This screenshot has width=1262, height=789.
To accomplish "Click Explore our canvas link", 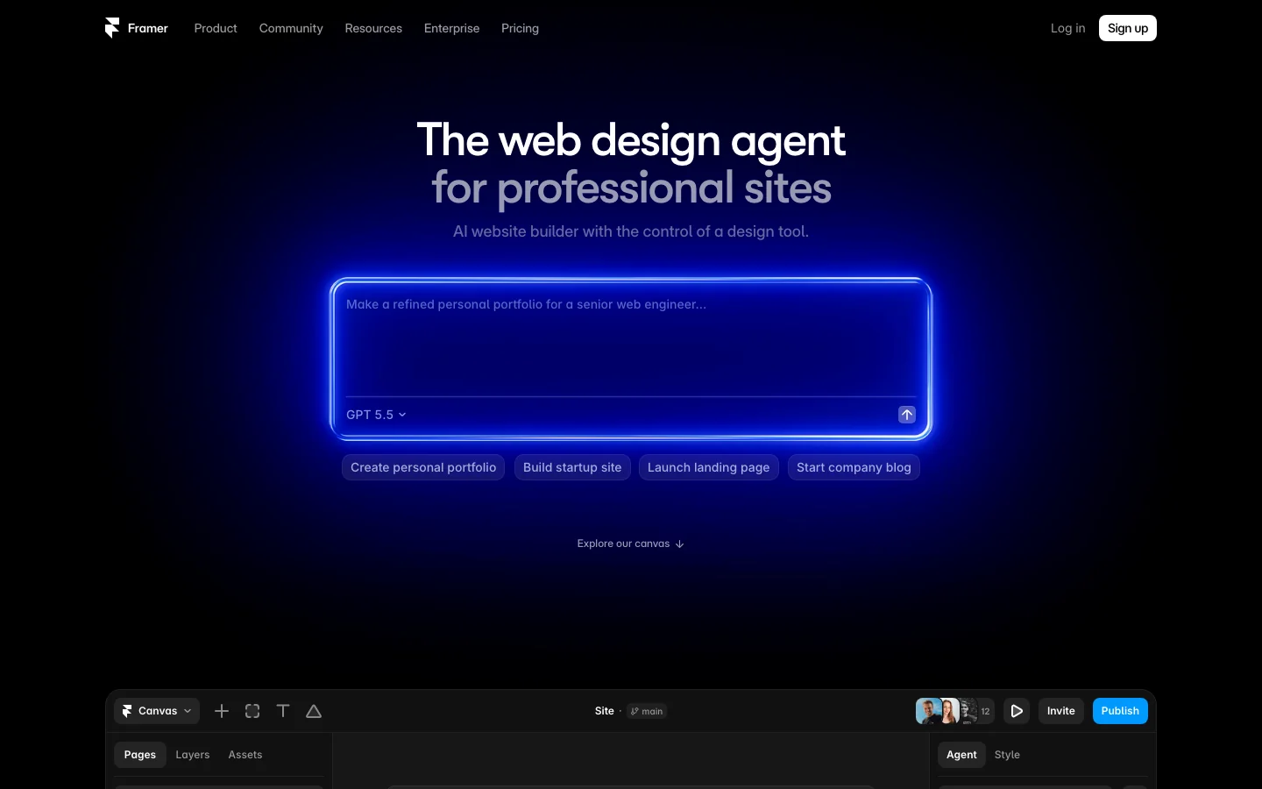I will point(631,544).
